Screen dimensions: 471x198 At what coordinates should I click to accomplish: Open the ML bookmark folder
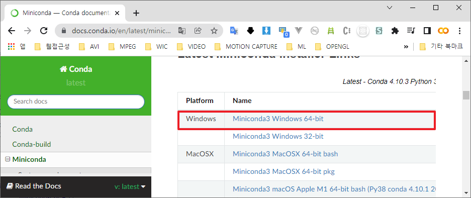[296, 47]
